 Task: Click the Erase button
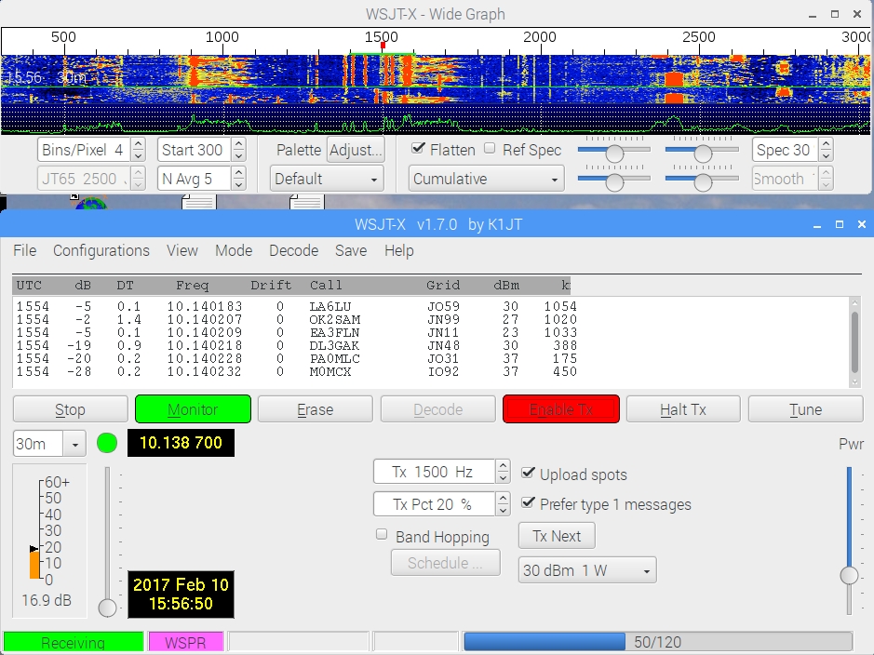pos(316,409)
